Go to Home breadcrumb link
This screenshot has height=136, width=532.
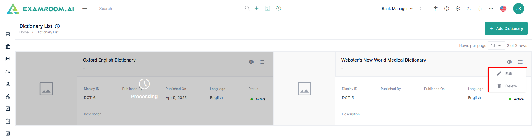pos(24,32)
